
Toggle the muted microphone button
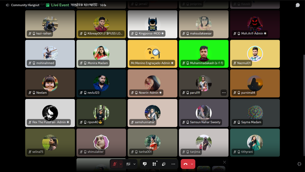tap(114, 164)
